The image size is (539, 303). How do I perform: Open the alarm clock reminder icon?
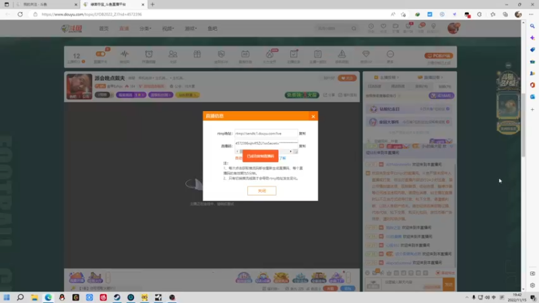click(149, 54)
